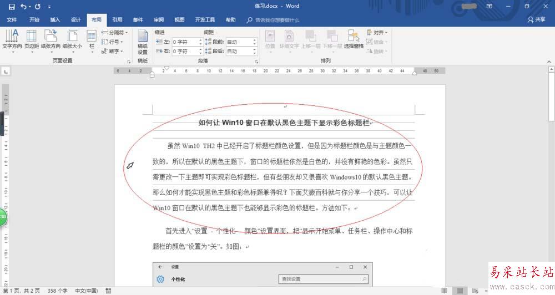This screenshot has width=555, height=295.
Task: Click the ribbon display options icon
Action: tap(490, 6)
